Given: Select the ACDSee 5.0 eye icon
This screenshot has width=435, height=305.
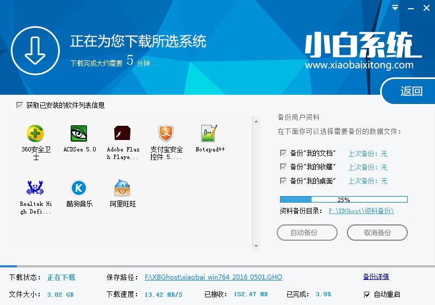Looking at the screenshot, I should click(79, 133).
